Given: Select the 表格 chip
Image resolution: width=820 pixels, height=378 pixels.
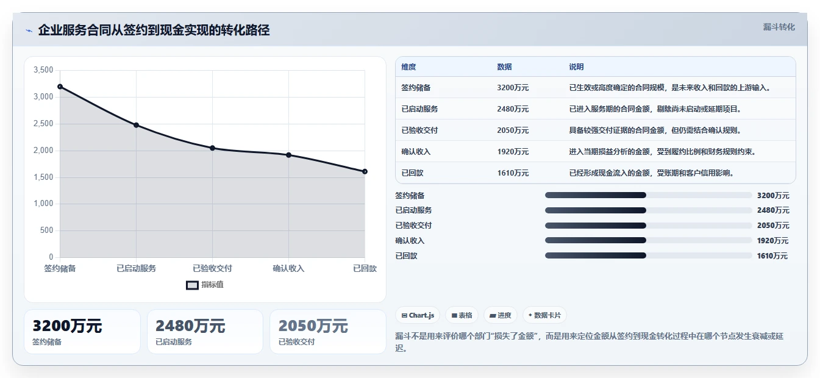Looking at the screenshot, I should click(x=462, y=315).
